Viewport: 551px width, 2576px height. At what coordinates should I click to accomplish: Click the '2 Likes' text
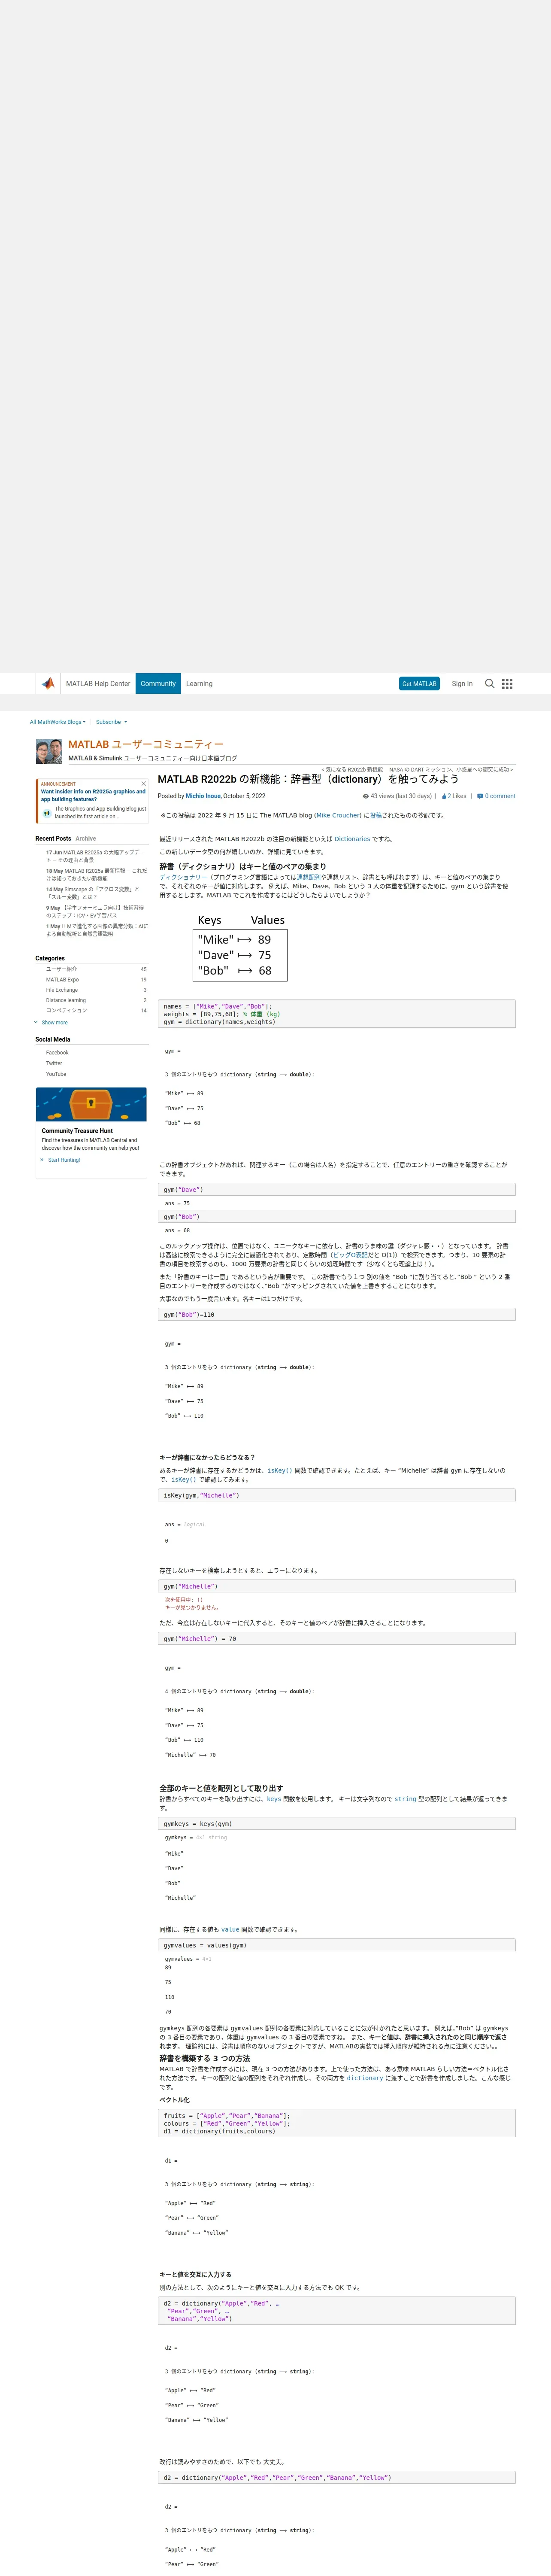[457, 796]
